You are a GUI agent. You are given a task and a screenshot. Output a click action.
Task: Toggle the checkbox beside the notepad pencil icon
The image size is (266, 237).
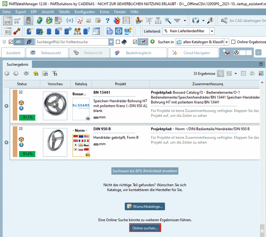tap(135, 42)
